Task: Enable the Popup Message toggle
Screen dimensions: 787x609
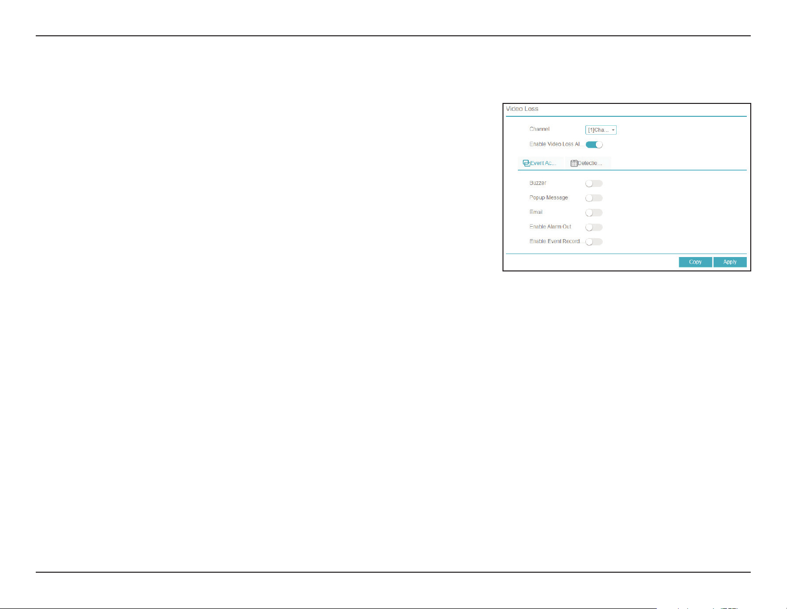Action: click(x=594, y=198)
